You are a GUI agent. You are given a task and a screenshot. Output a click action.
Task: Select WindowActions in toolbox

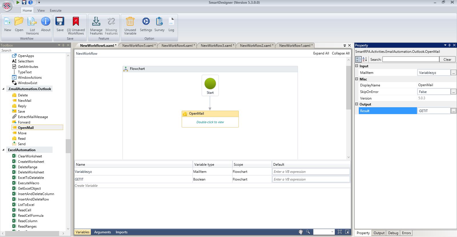tap(30, 78)
